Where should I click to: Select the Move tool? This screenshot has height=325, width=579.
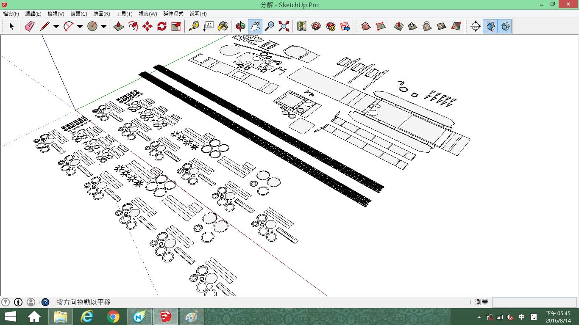point(148,26)
